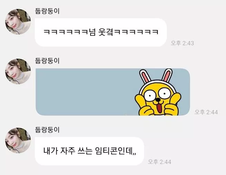
Task: Tap the 오후 2:43 timestamp
Action: point(182,43)
